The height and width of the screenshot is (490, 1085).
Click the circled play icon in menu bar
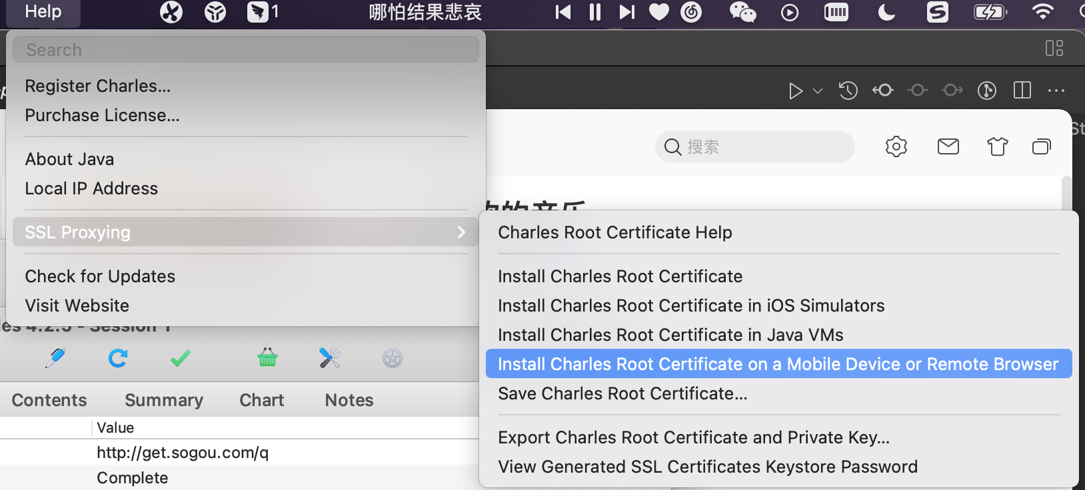[790, 13]
